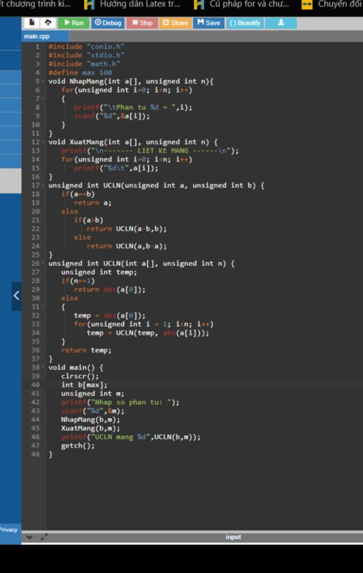Click '#include "conio.h"' line
This screenshot has width=363, height=573.
(x=86, y=46)
